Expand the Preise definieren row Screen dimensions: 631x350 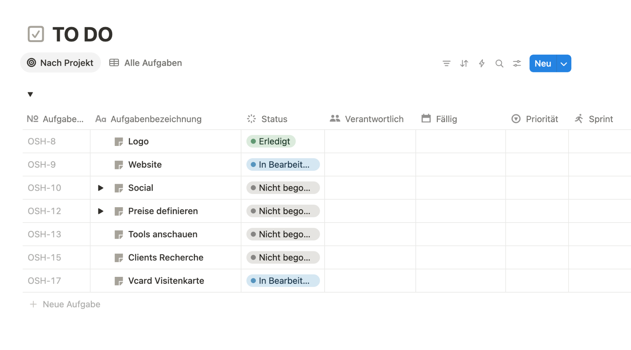[x=101, y=211]
